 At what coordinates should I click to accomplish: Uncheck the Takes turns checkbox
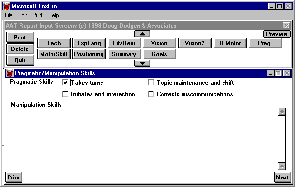point(65,83)
